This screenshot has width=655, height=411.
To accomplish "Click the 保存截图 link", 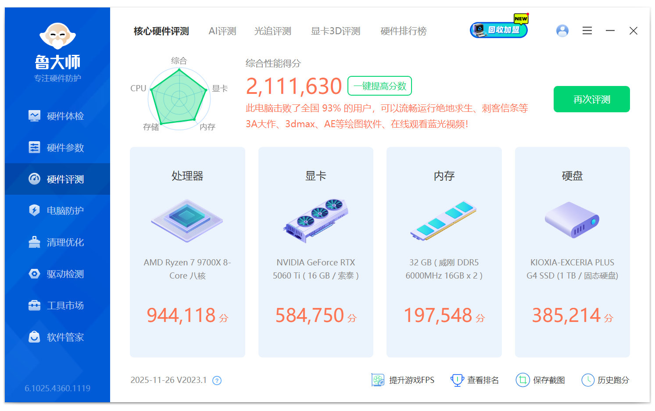I will point(540,380).
